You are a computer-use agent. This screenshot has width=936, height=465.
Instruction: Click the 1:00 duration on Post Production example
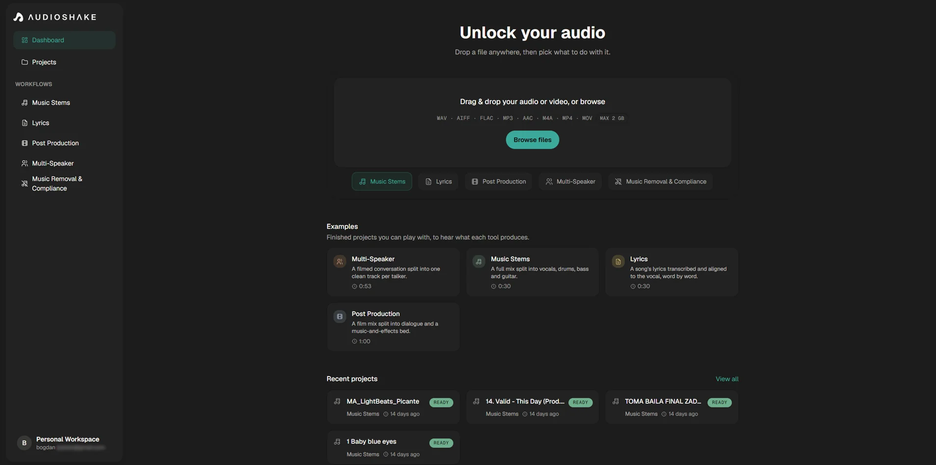coord(361,341)
